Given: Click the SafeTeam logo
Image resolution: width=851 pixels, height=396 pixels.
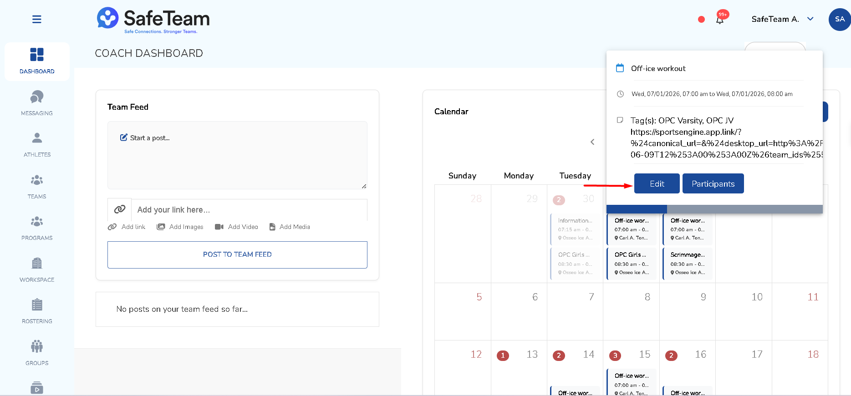Looking at the screenshot, I should 153,20.
